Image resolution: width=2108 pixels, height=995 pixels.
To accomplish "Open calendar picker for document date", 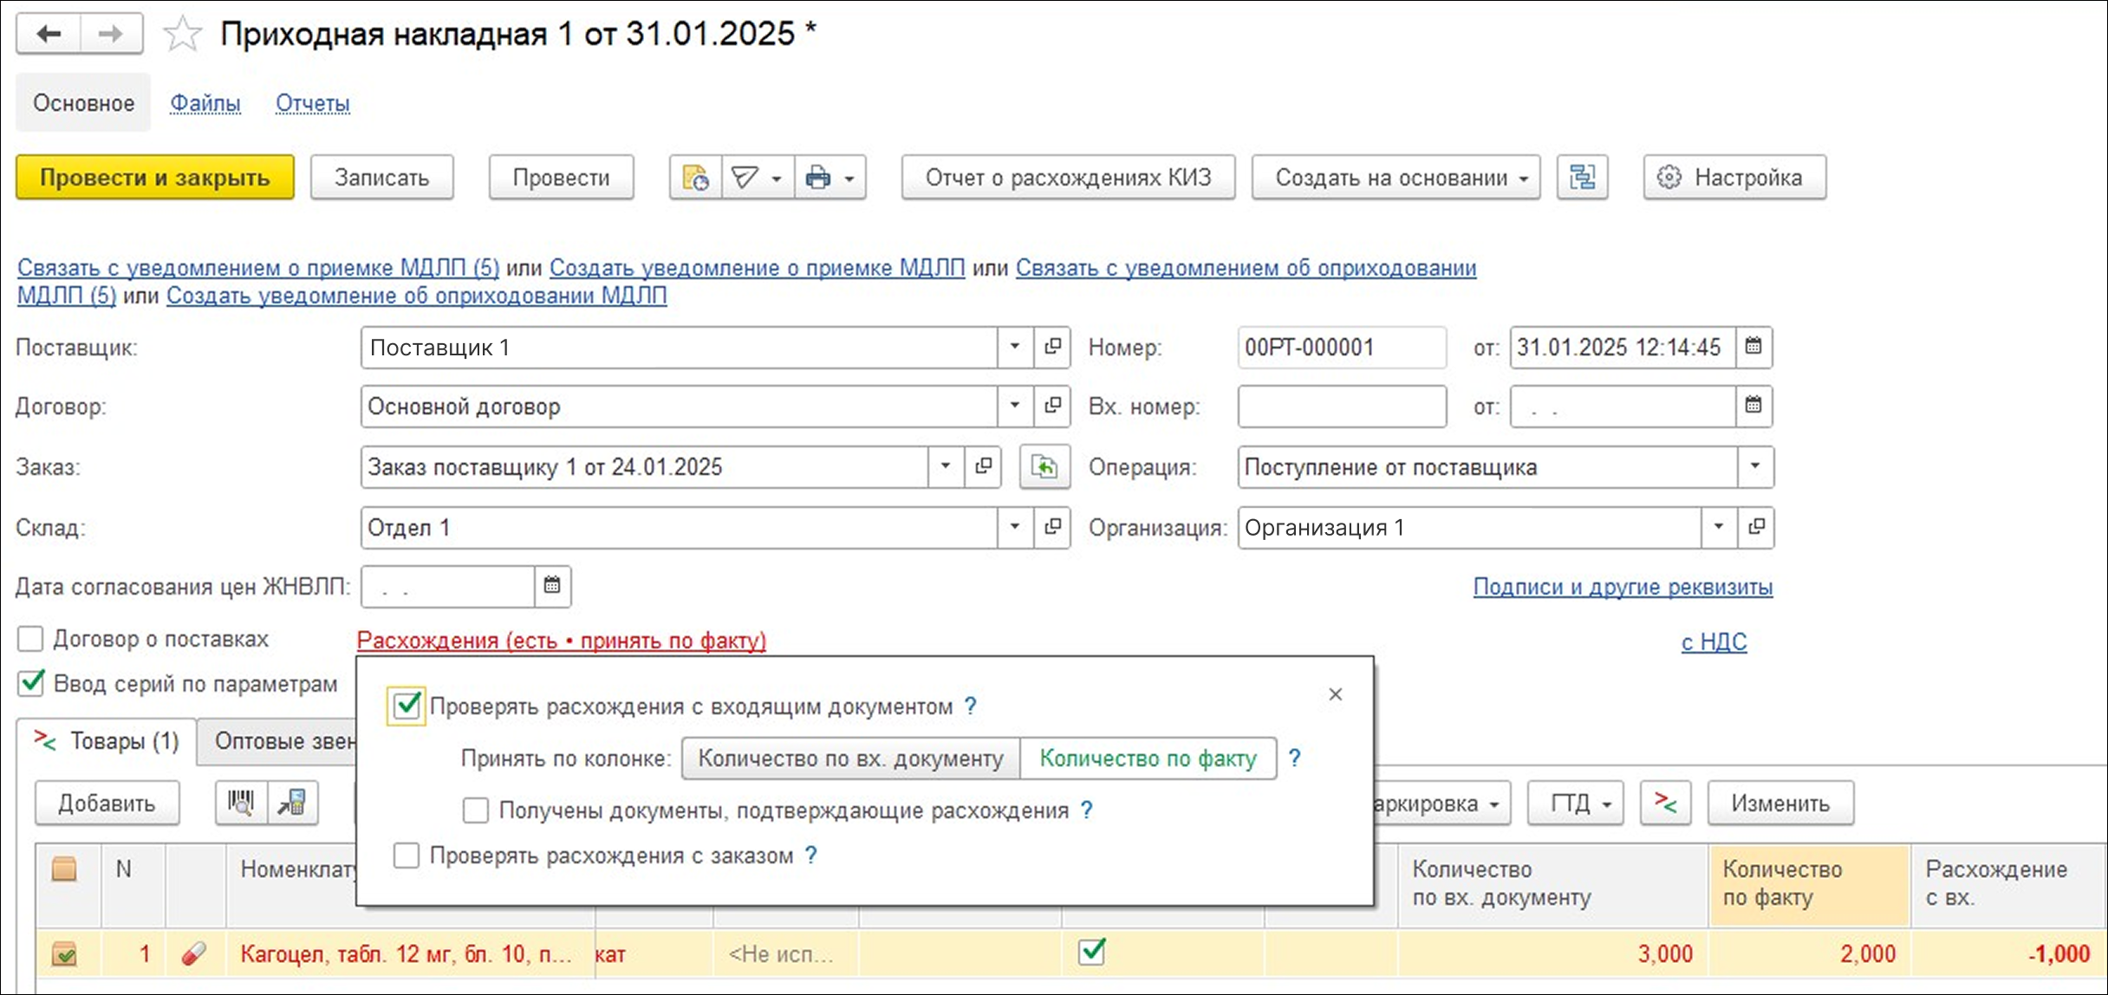I will [x=1753, y=347].
